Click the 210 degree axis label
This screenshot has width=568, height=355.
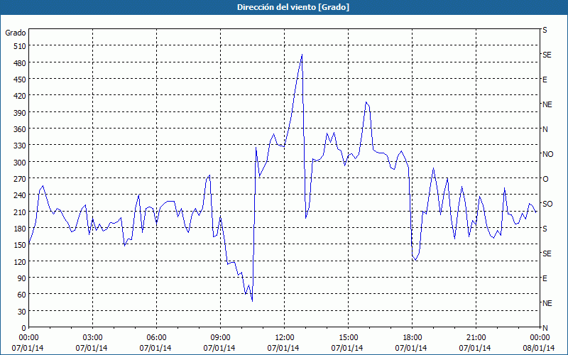click(20, 212)
